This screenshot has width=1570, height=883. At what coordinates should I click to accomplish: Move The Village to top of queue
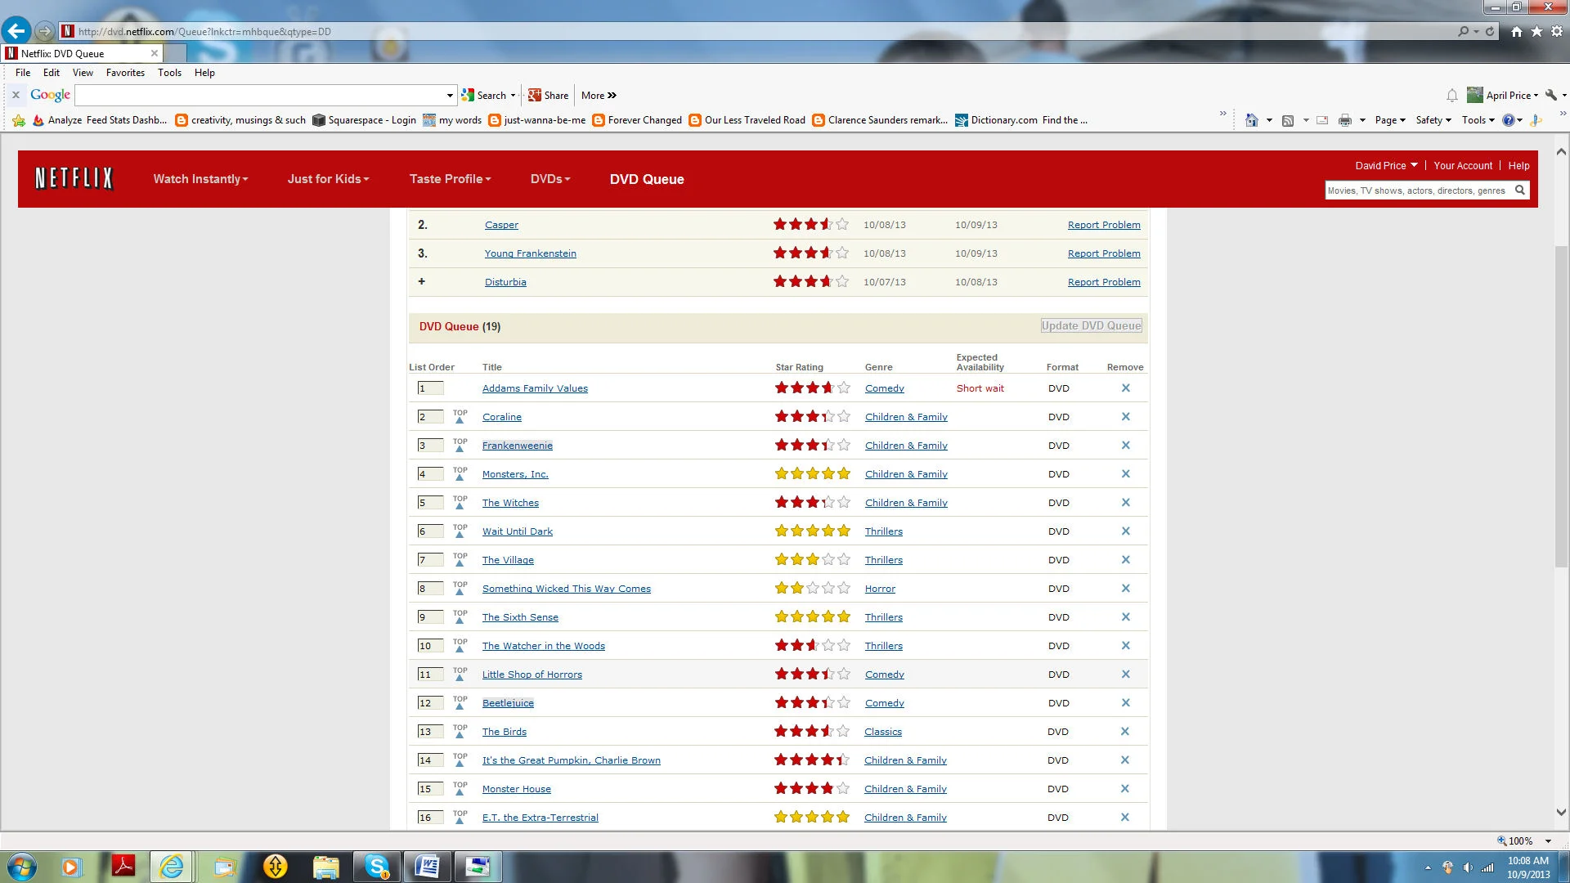[x=460, y=559]
